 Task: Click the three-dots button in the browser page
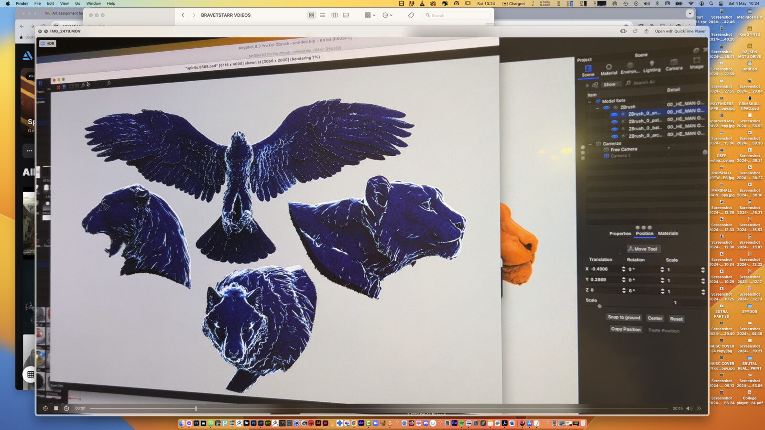pos(30,150)
